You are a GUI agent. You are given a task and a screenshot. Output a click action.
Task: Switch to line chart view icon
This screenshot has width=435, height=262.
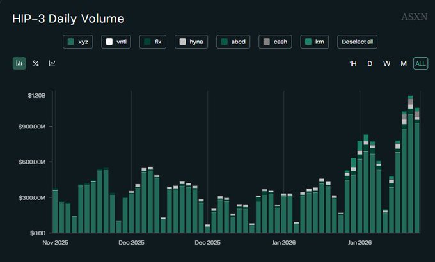(x=52, y=63)
